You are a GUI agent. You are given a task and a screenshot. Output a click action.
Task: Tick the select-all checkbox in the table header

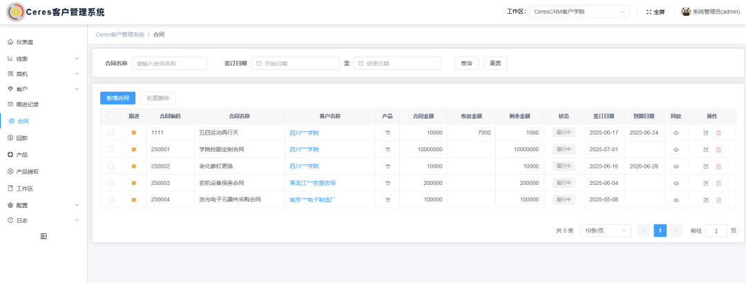[111, 116]
